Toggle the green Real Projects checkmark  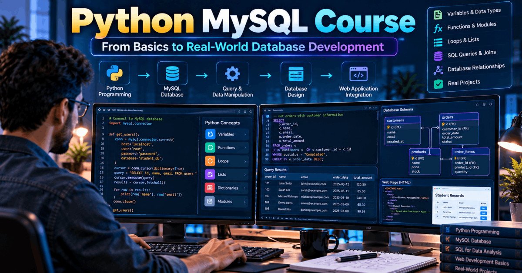[438, 84]
